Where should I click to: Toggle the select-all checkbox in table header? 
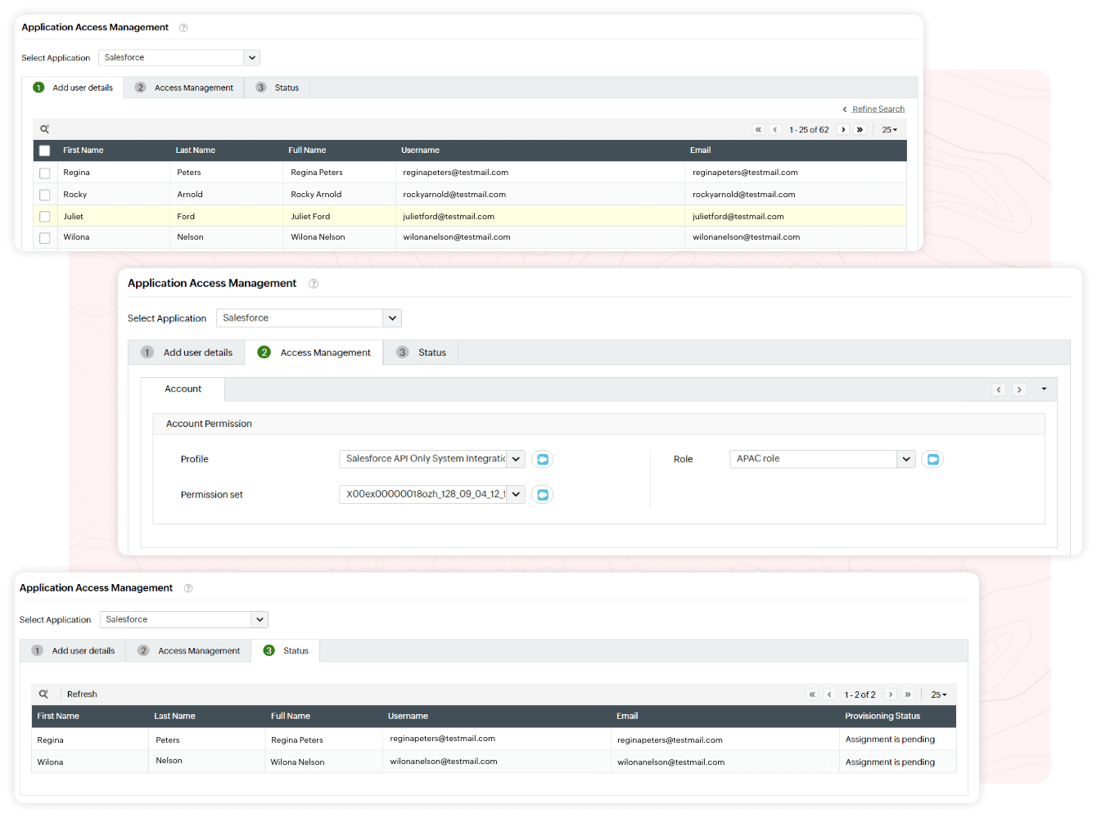pos(44,151)
